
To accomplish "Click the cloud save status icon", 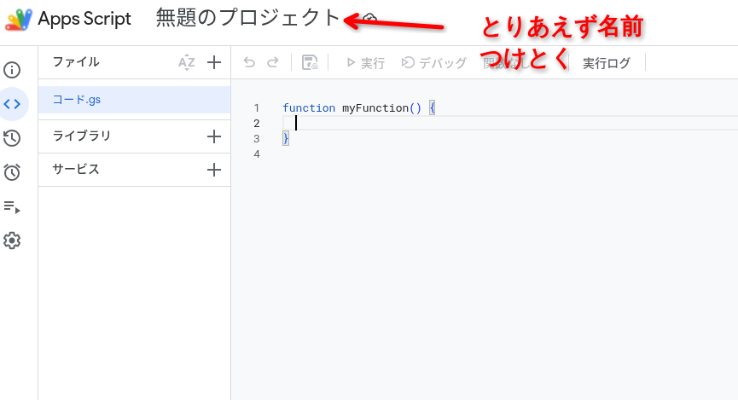I will click(370, 18).
